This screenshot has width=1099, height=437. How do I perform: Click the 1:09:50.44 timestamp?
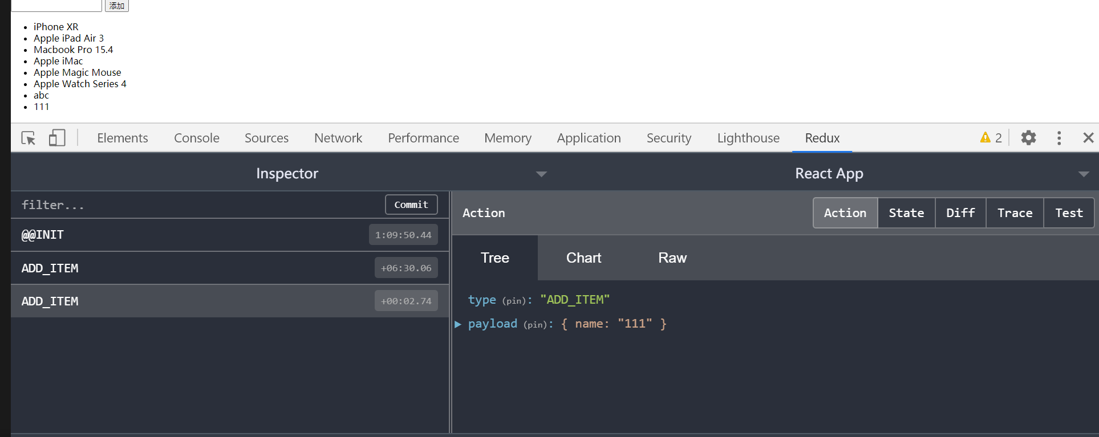click(403, 235)
